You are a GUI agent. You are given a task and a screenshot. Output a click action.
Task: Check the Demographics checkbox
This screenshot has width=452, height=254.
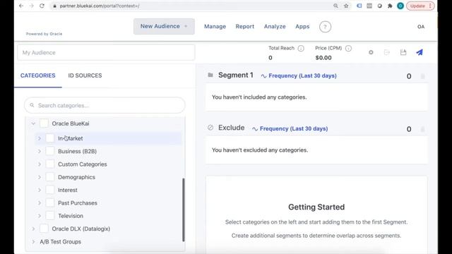coord(50,177)
